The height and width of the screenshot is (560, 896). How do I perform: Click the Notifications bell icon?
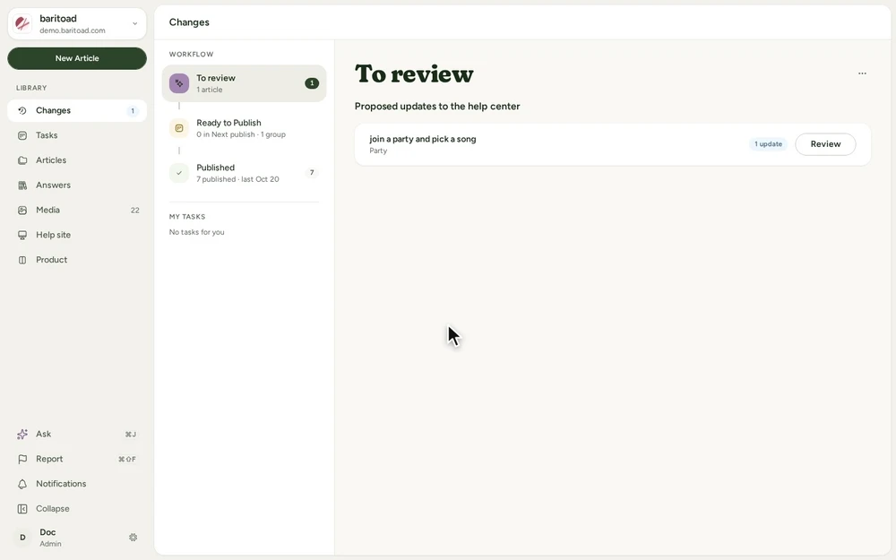[x=22, y=484]
